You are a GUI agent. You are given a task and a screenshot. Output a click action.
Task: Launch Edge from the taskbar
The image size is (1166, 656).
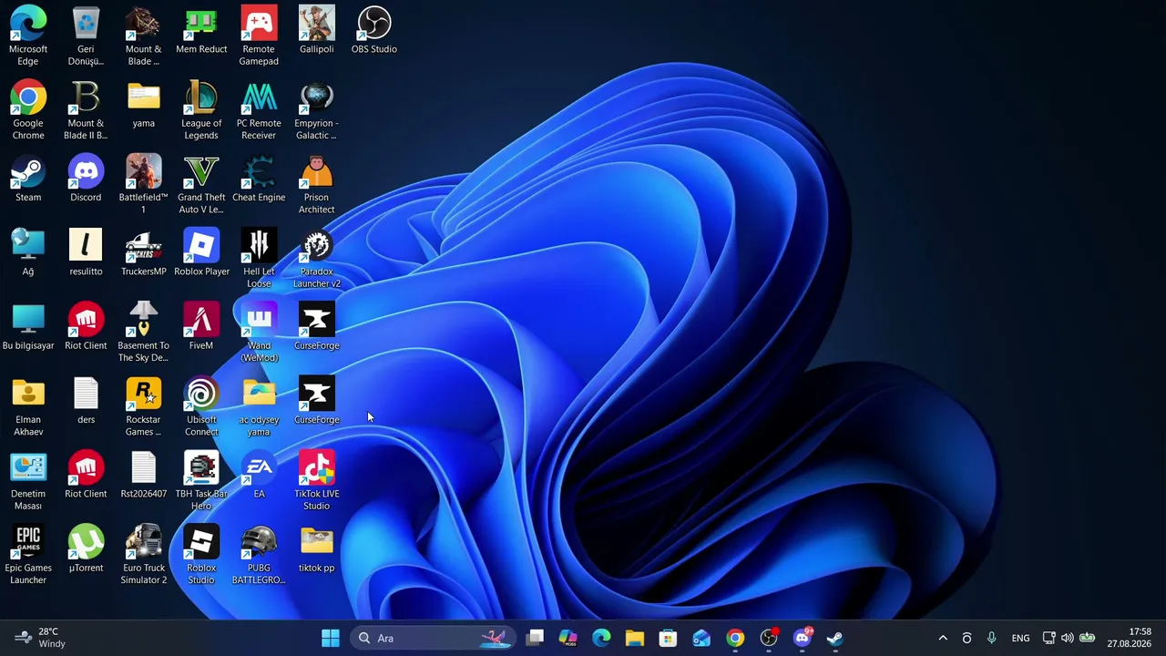click(601, 638)
